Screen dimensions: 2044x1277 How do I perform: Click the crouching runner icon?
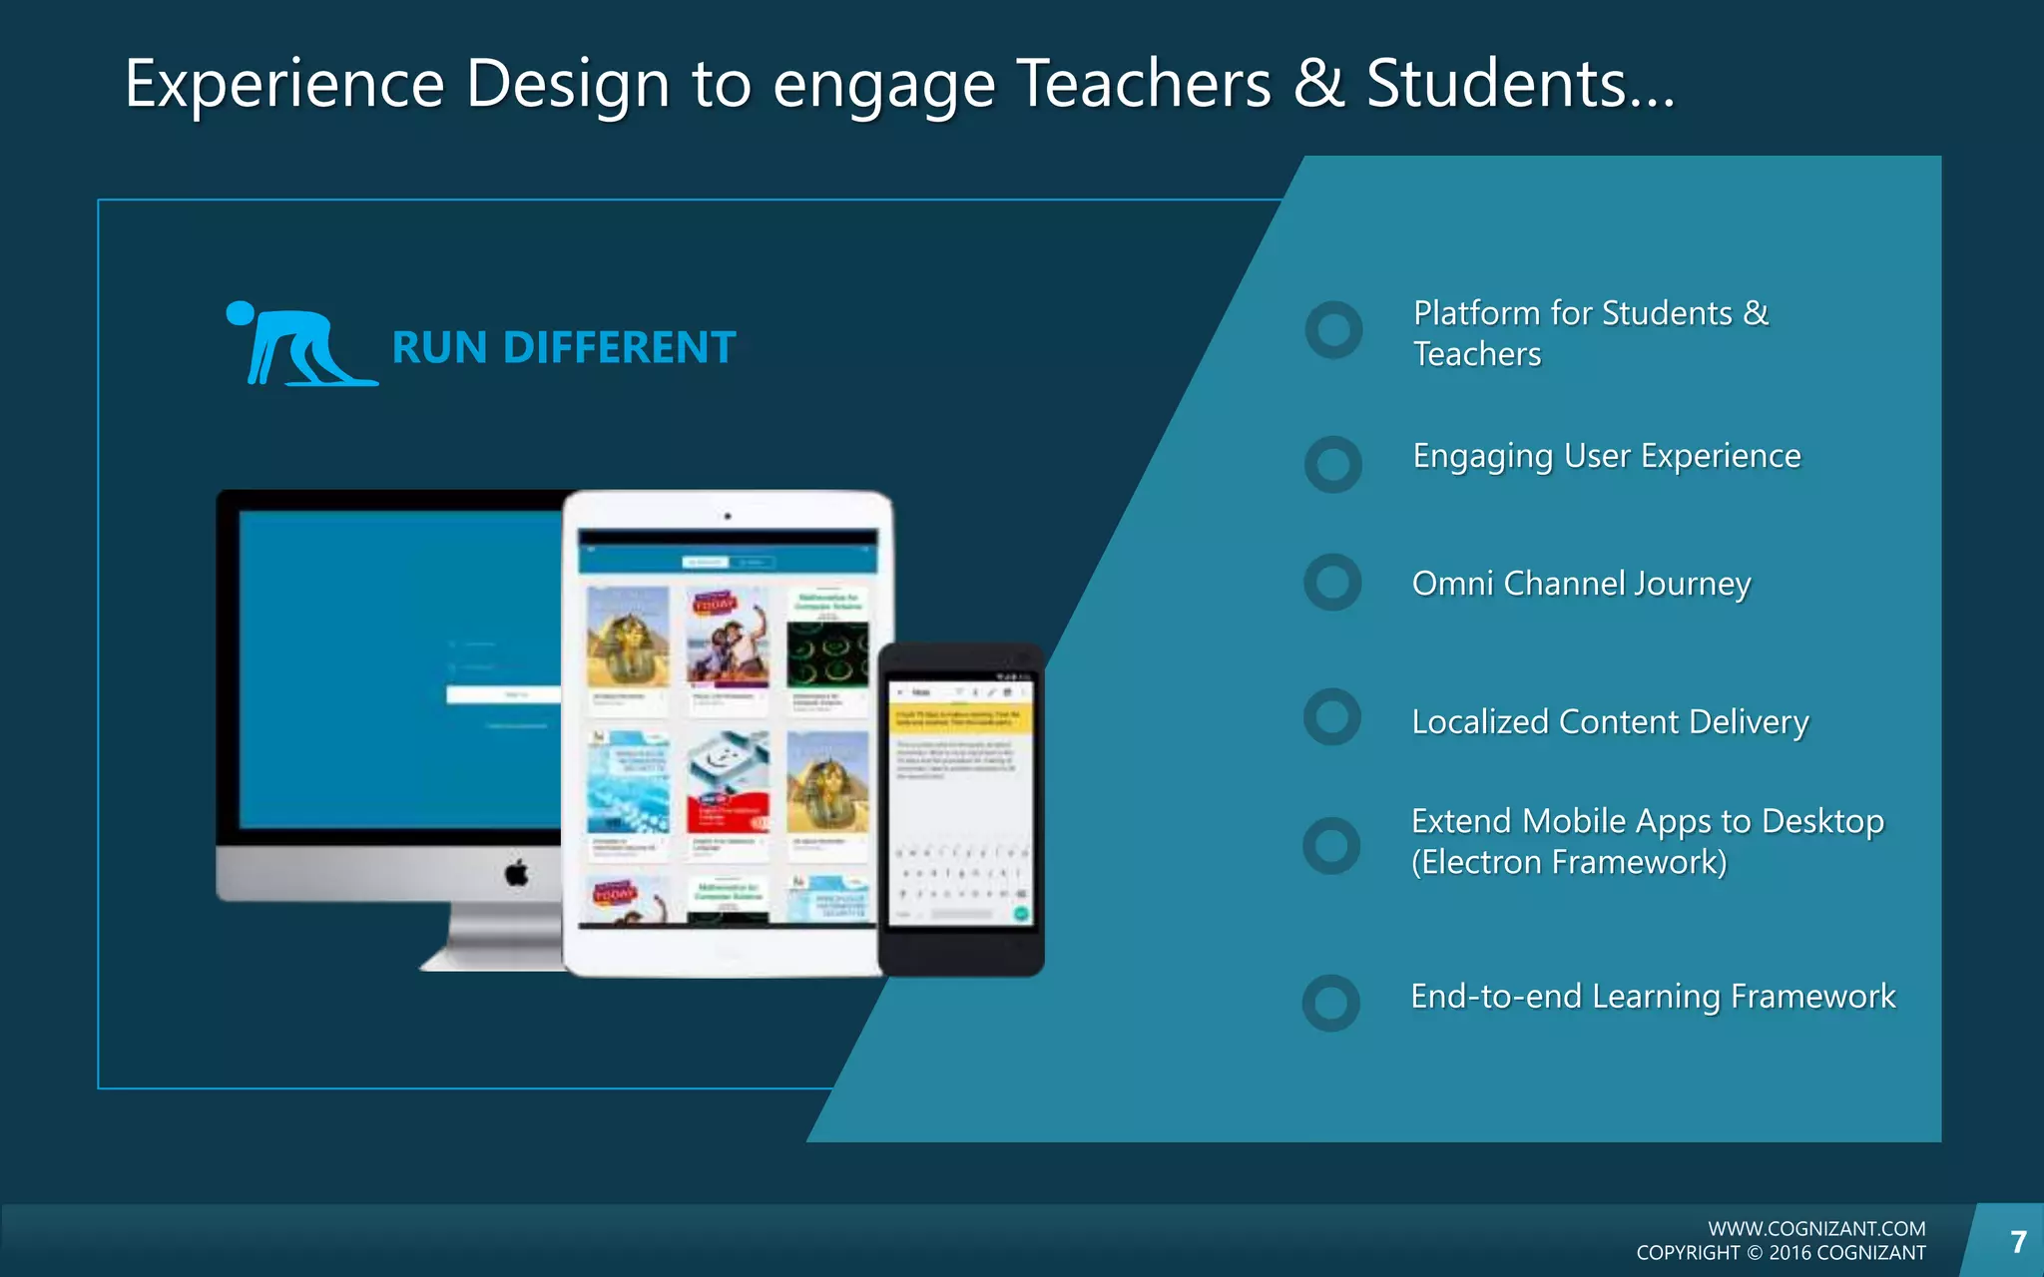(x=301, y=343)
